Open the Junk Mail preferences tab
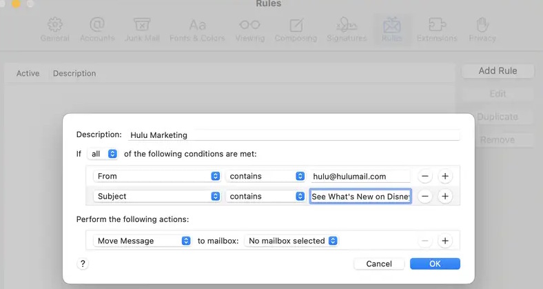 [x=142, y=30]
